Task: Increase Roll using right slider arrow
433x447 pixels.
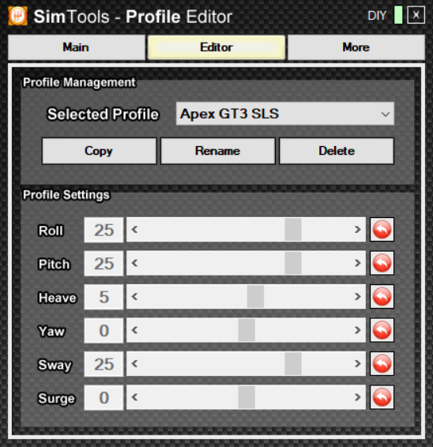Action: point(357,230)
